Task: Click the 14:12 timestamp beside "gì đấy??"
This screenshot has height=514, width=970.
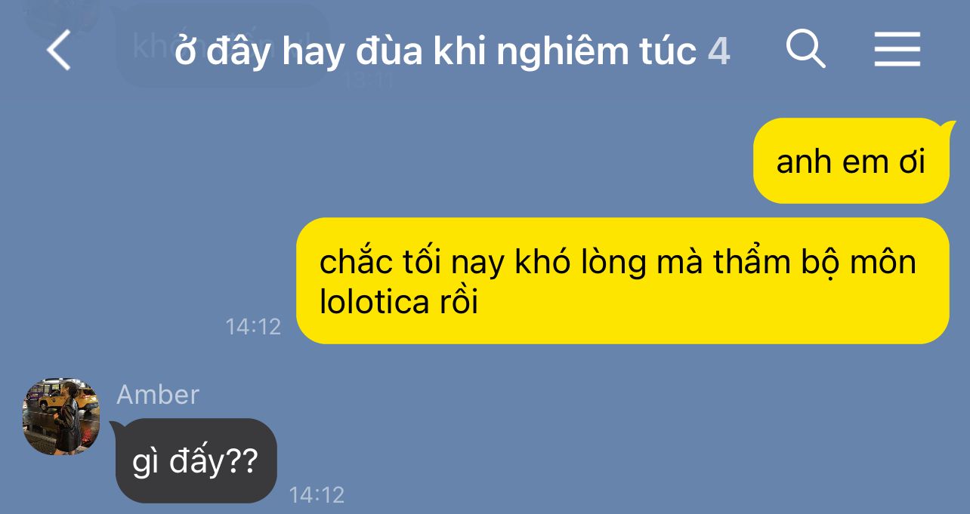Action: point(317,495)
